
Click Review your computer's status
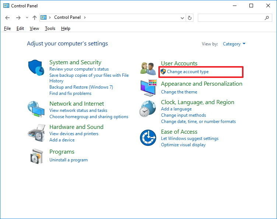coord(79,69)
